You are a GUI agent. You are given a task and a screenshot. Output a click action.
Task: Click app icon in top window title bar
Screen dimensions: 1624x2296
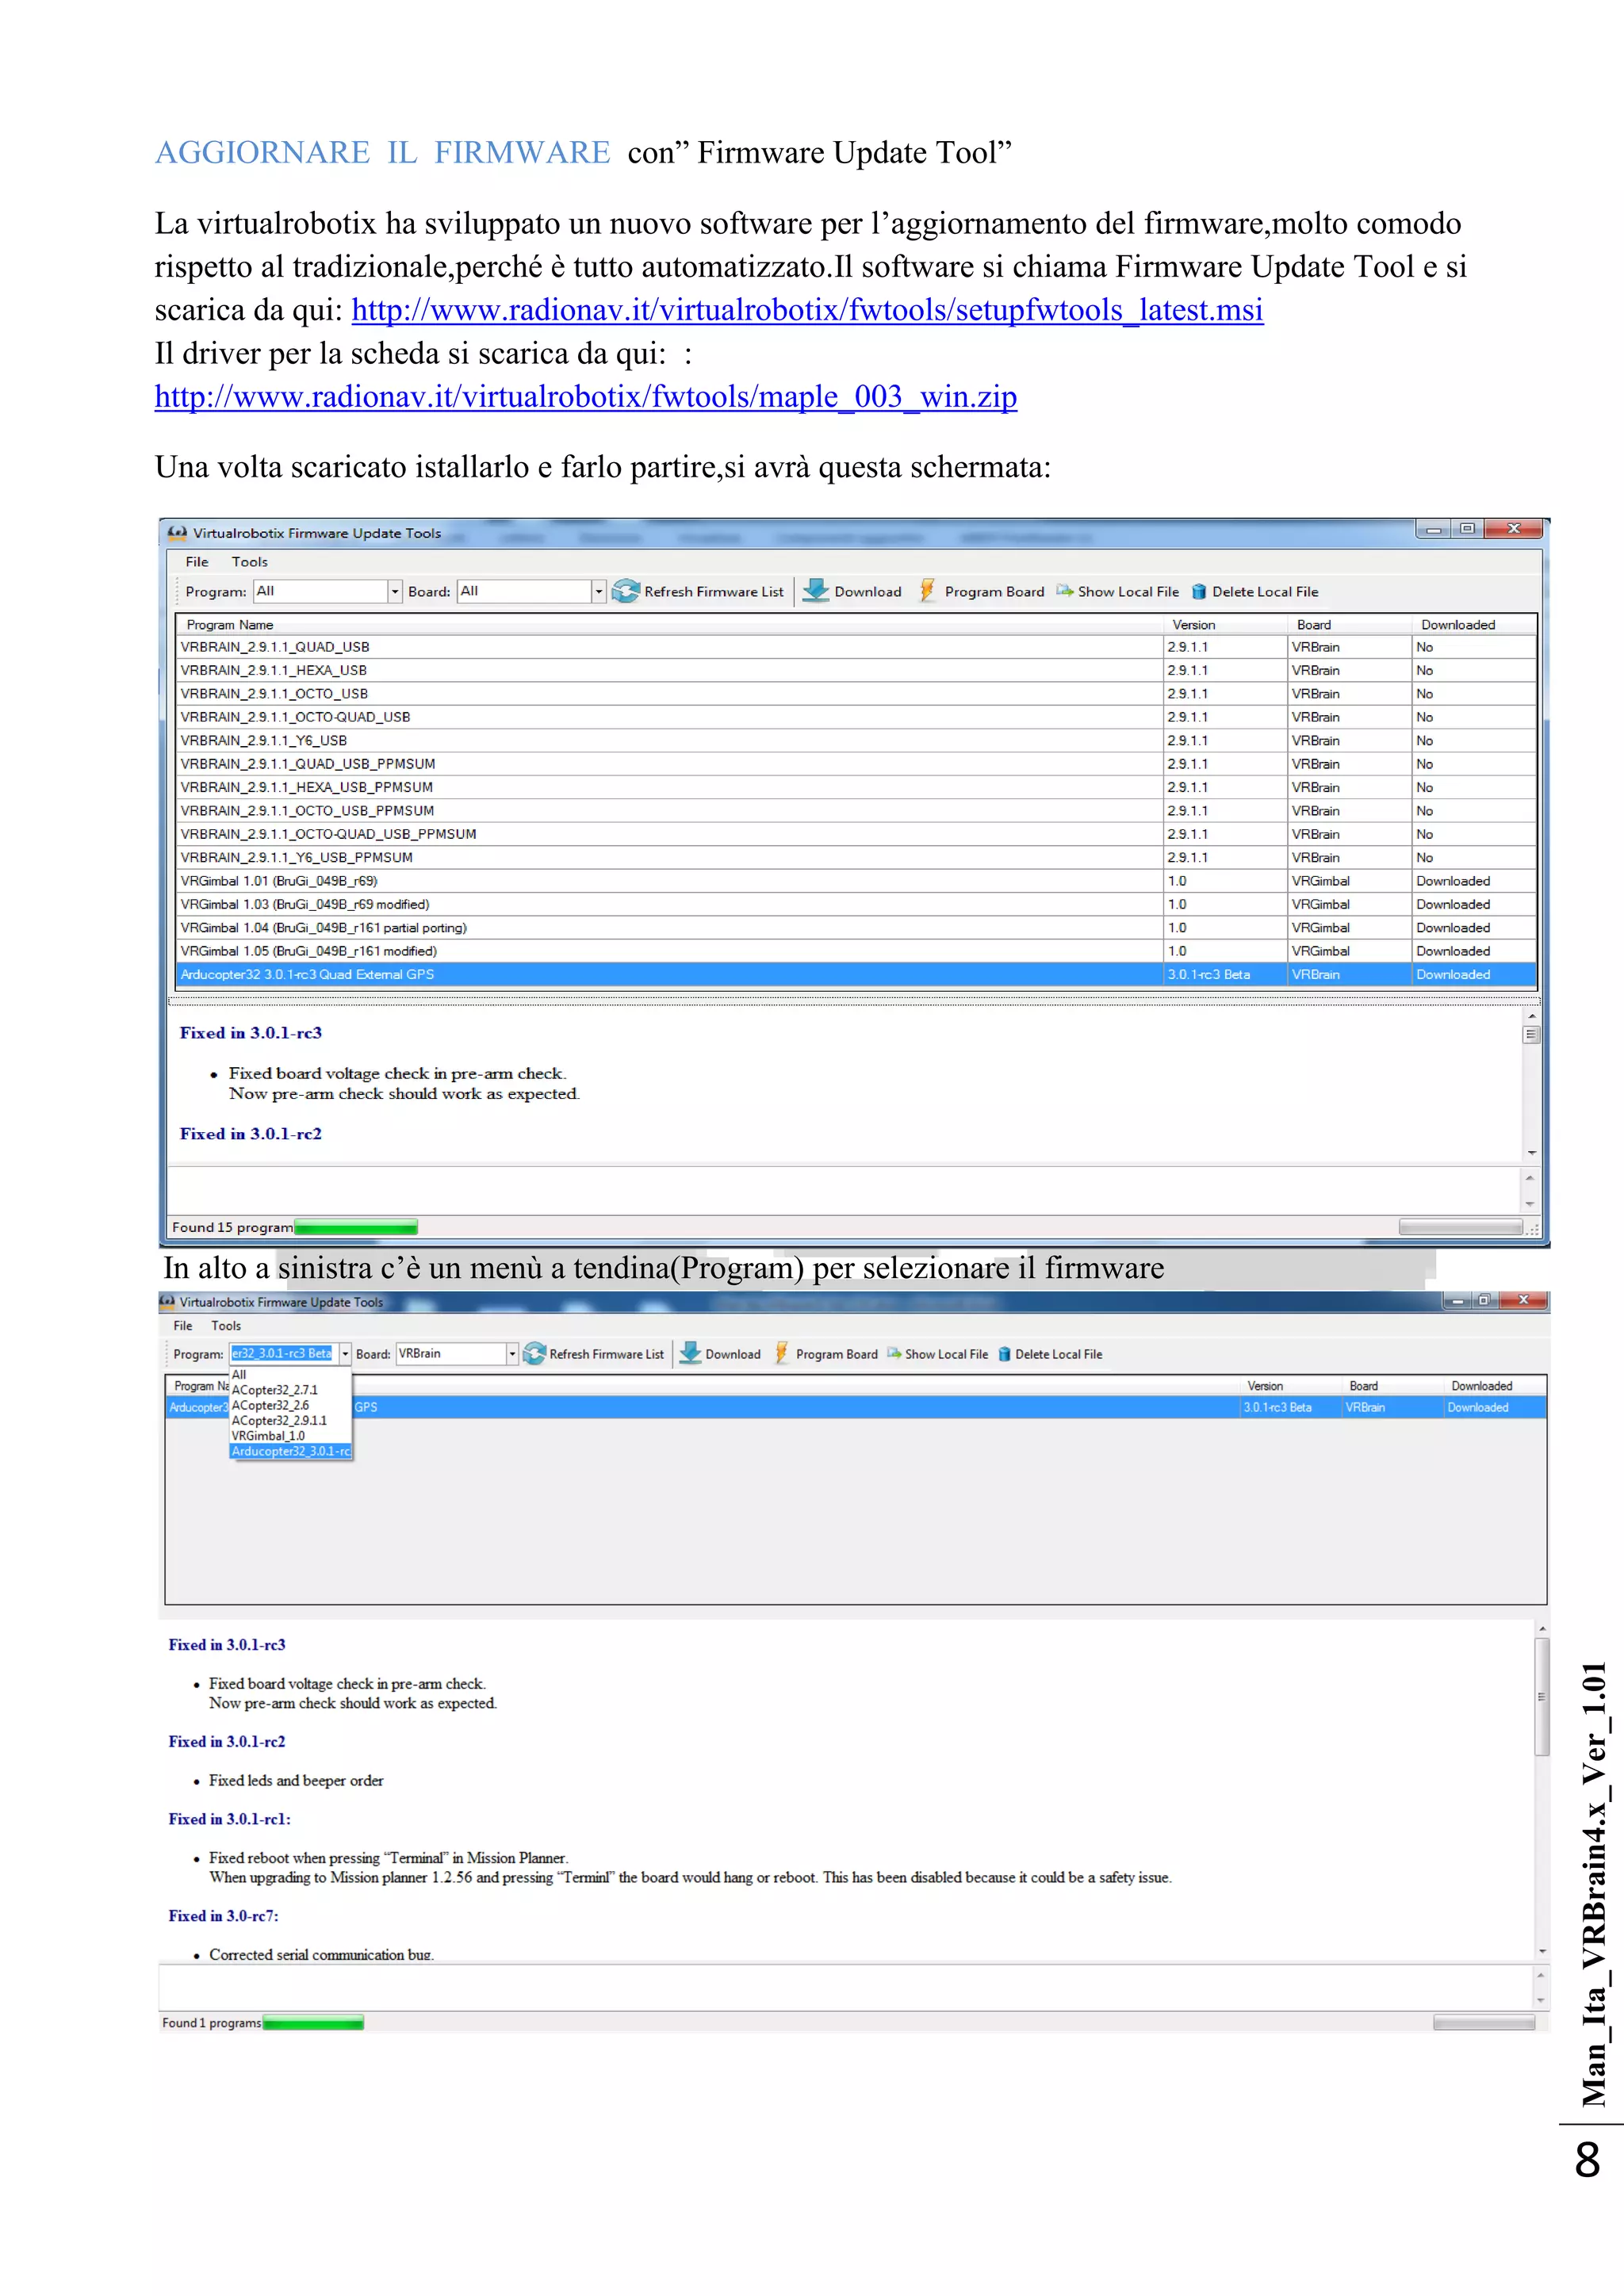[x=177, y=533]
